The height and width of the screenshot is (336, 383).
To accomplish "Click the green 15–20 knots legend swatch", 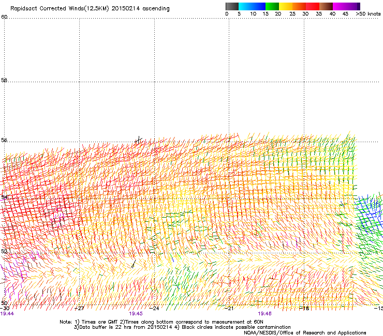I will pos(272,6).
